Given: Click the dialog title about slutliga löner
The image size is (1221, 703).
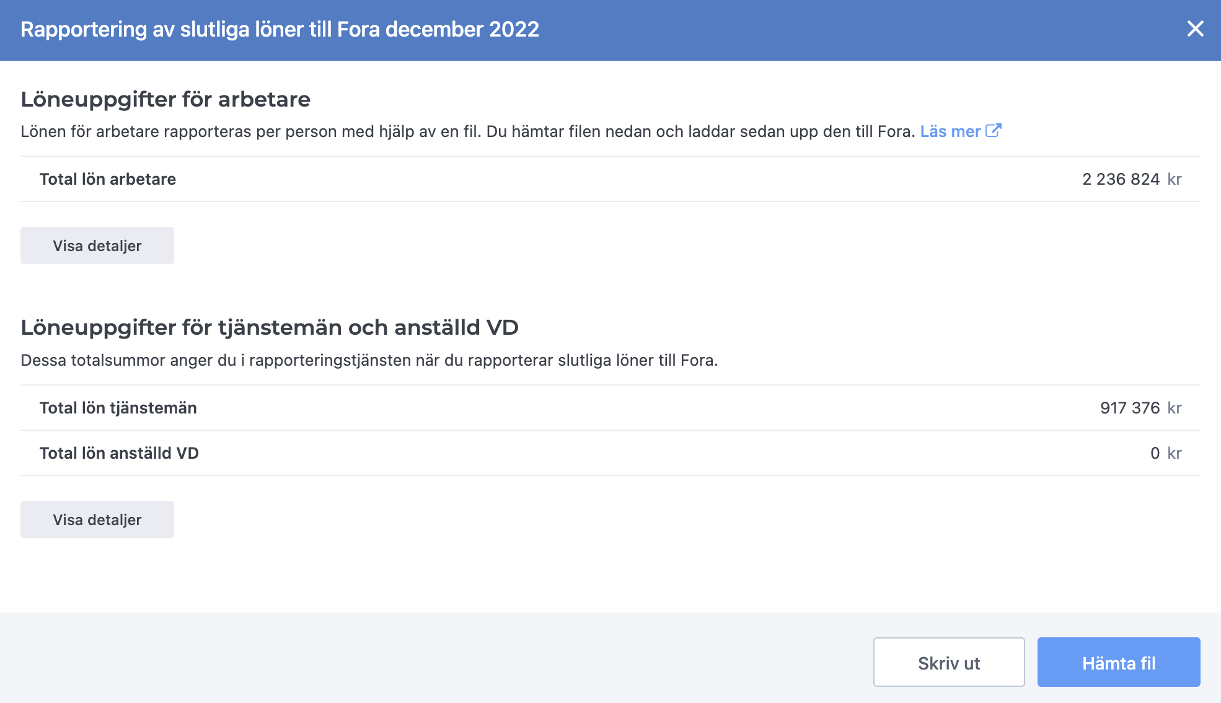Looking at the screenshot, I should pos(280,29).
